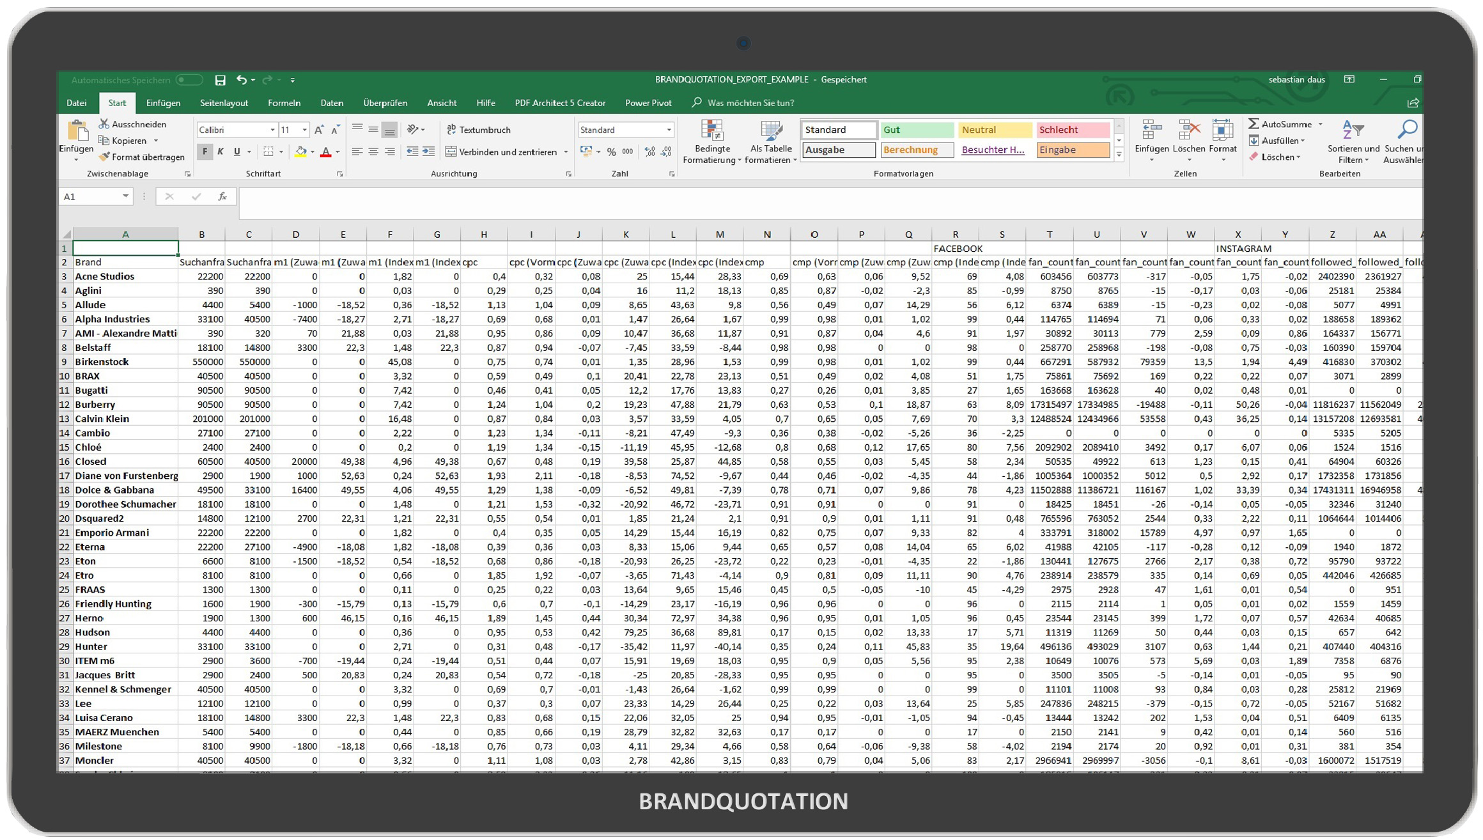Apply the Gut cell style
Screen dimensions: 1483x840
916,130
